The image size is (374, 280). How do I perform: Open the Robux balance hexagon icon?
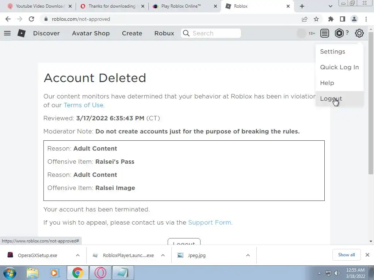(x=339, y=33)
